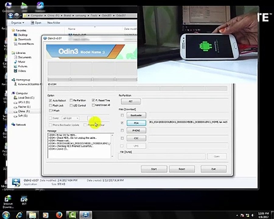Enable Flash Lock checkbox
The width and height of the screenshot is (274, 219).
coord(51,106)
